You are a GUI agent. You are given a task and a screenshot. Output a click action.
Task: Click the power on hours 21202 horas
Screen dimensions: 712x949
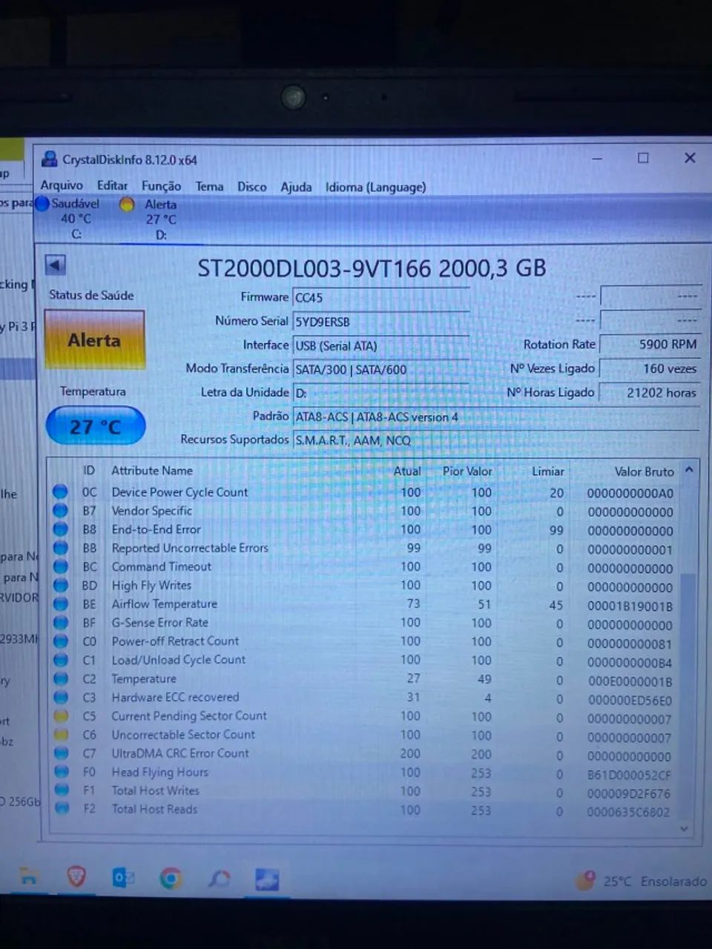point(650,392)
